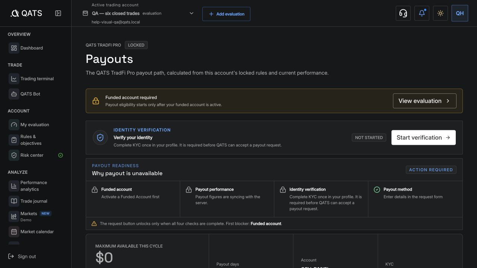Click Trade journal book icon

pyautogui.click(x=14, y=201)
